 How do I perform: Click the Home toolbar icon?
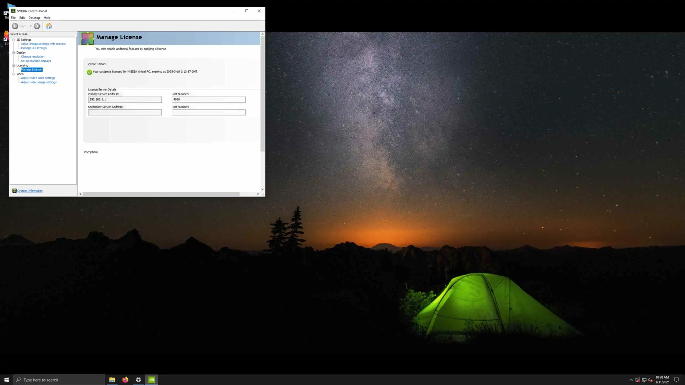(49, 26)
